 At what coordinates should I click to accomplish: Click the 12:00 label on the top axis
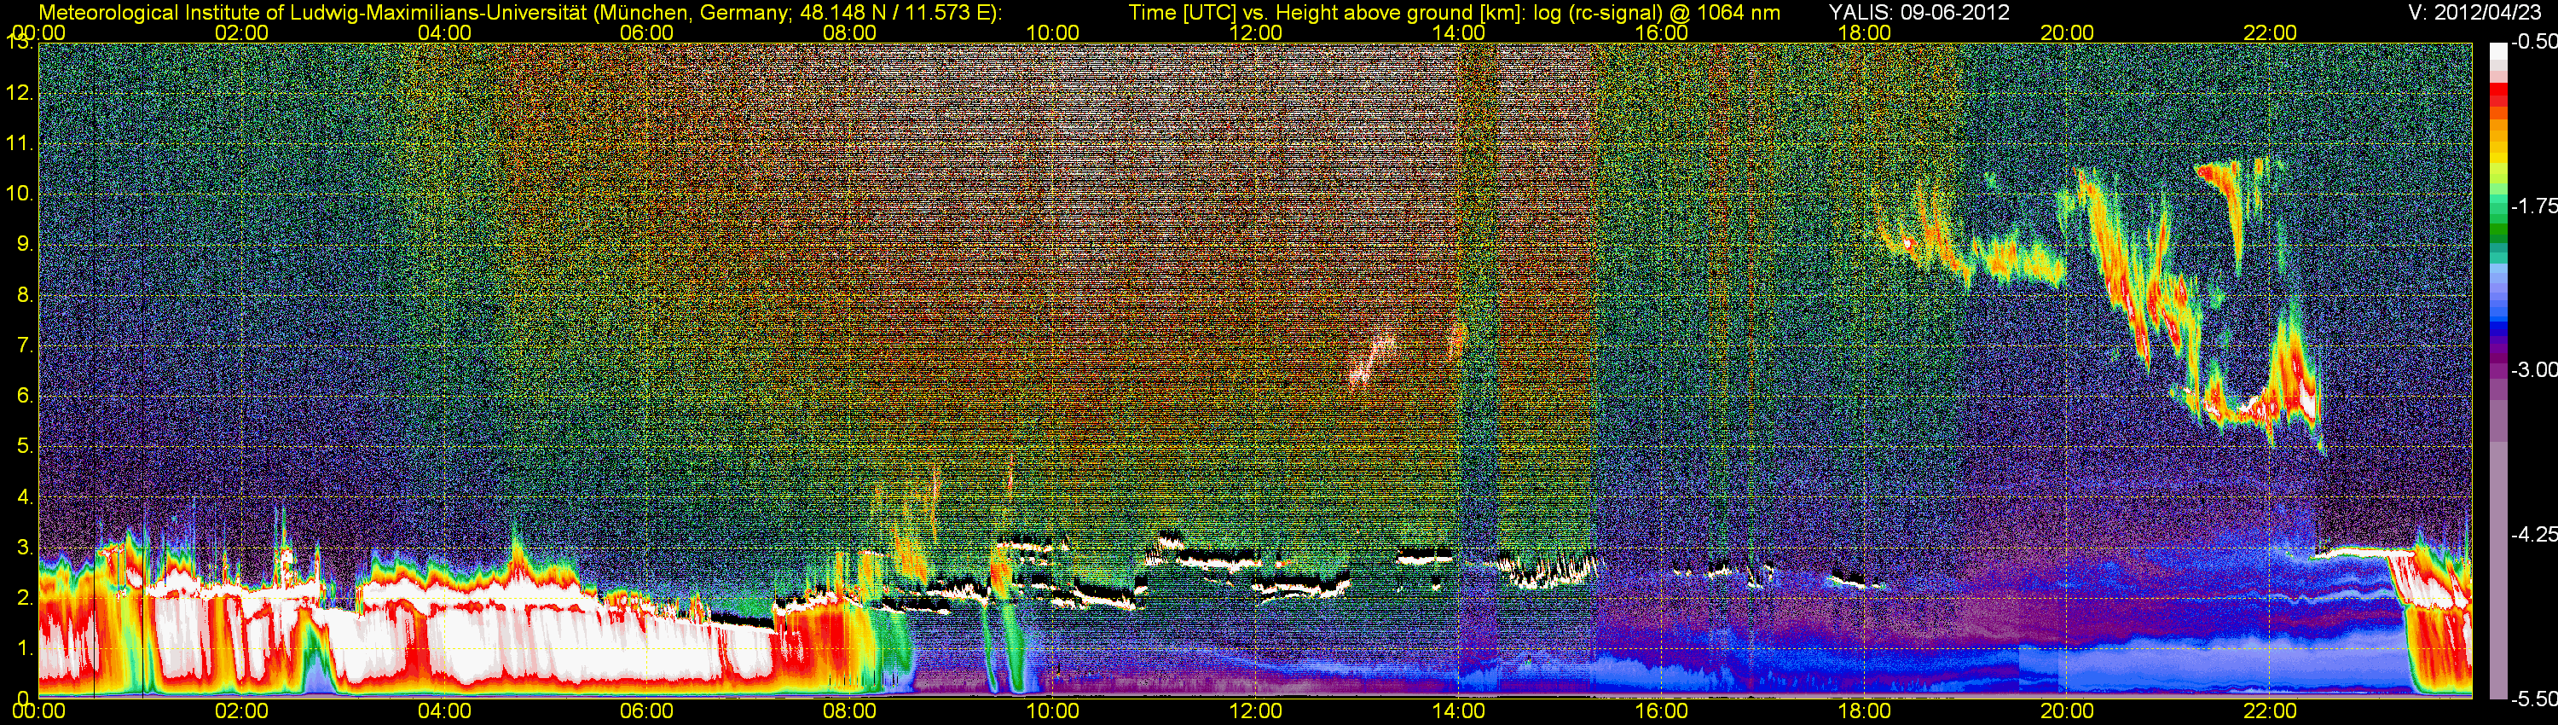tap(1255, 32)
